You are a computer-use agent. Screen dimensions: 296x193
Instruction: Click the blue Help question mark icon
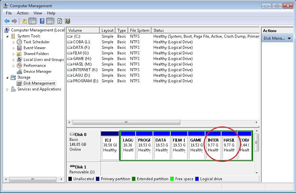click(42, 21)
